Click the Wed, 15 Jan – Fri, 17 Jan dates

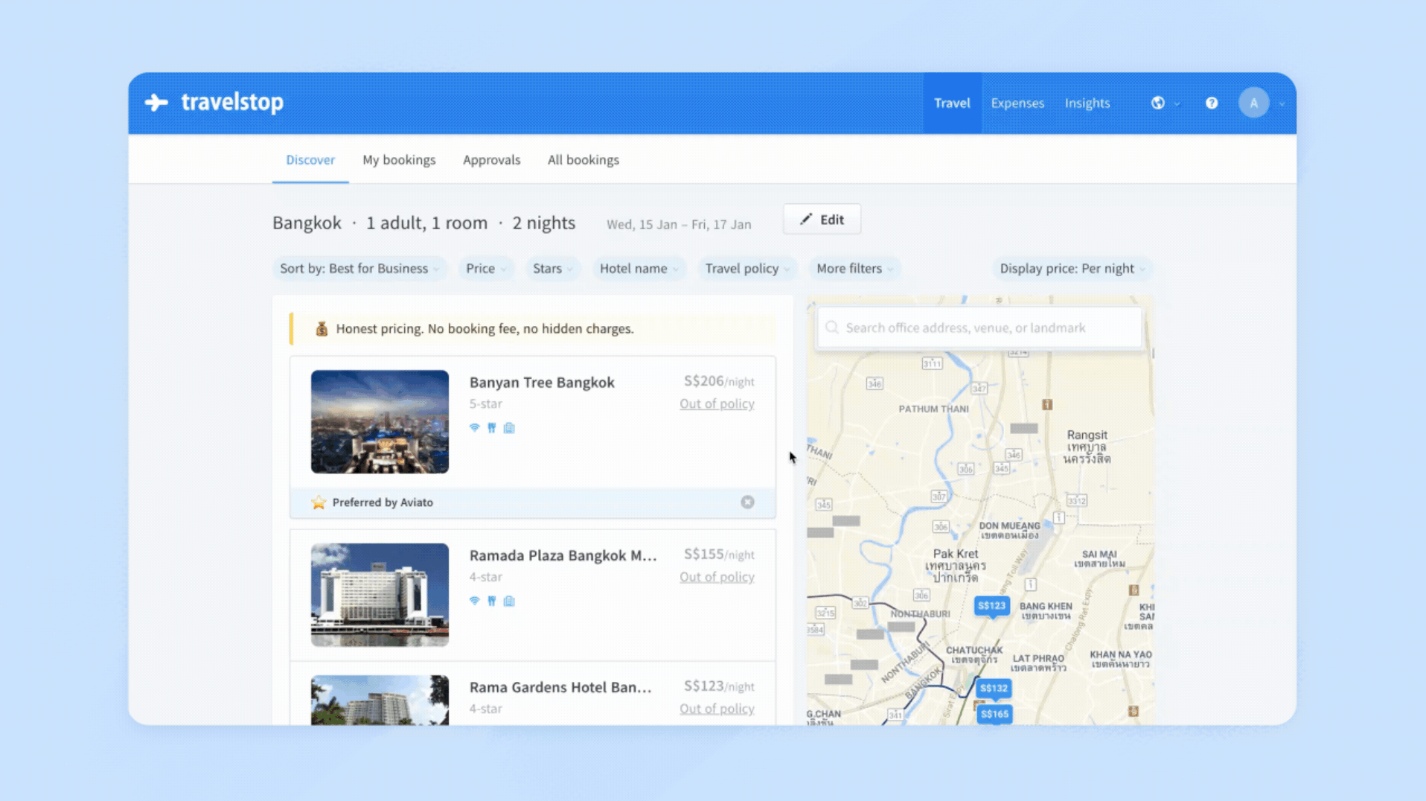coord(679,224)
